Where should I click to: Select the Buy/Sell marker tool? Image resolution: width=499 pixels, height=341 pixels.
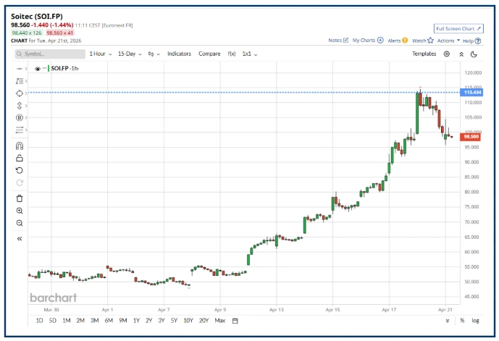(x=20, y=118)
